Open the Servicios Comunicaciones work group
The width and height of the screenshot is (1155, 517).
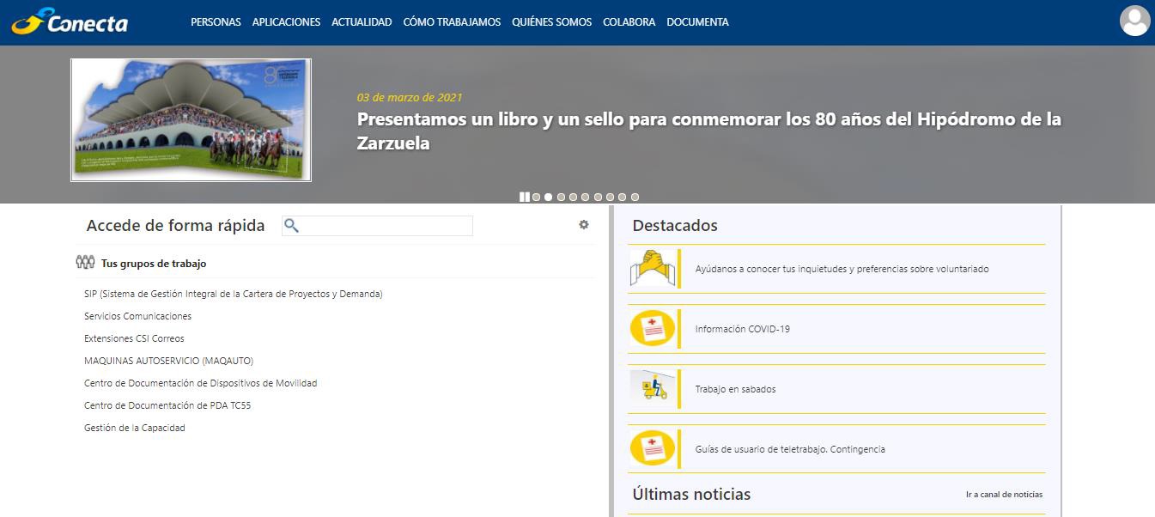[x=137, y=316]
